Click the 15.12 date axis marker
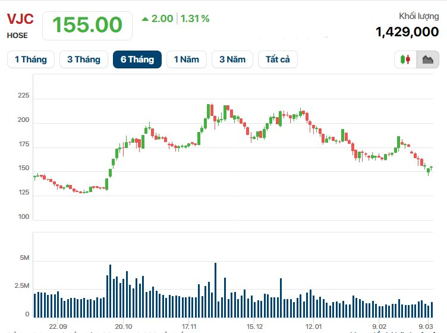The height and width of the screenshot is (333, 447). 254,326
